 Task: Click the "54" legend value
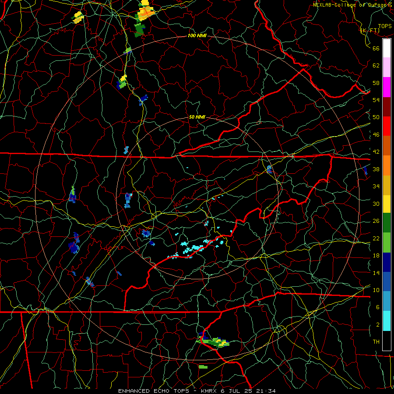(376, 100)
